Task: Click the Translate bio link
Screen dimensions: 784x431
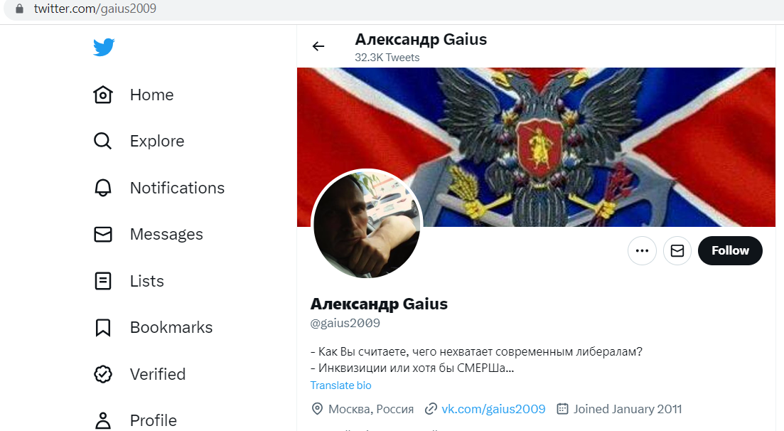Action: click(x=341, y=385)
